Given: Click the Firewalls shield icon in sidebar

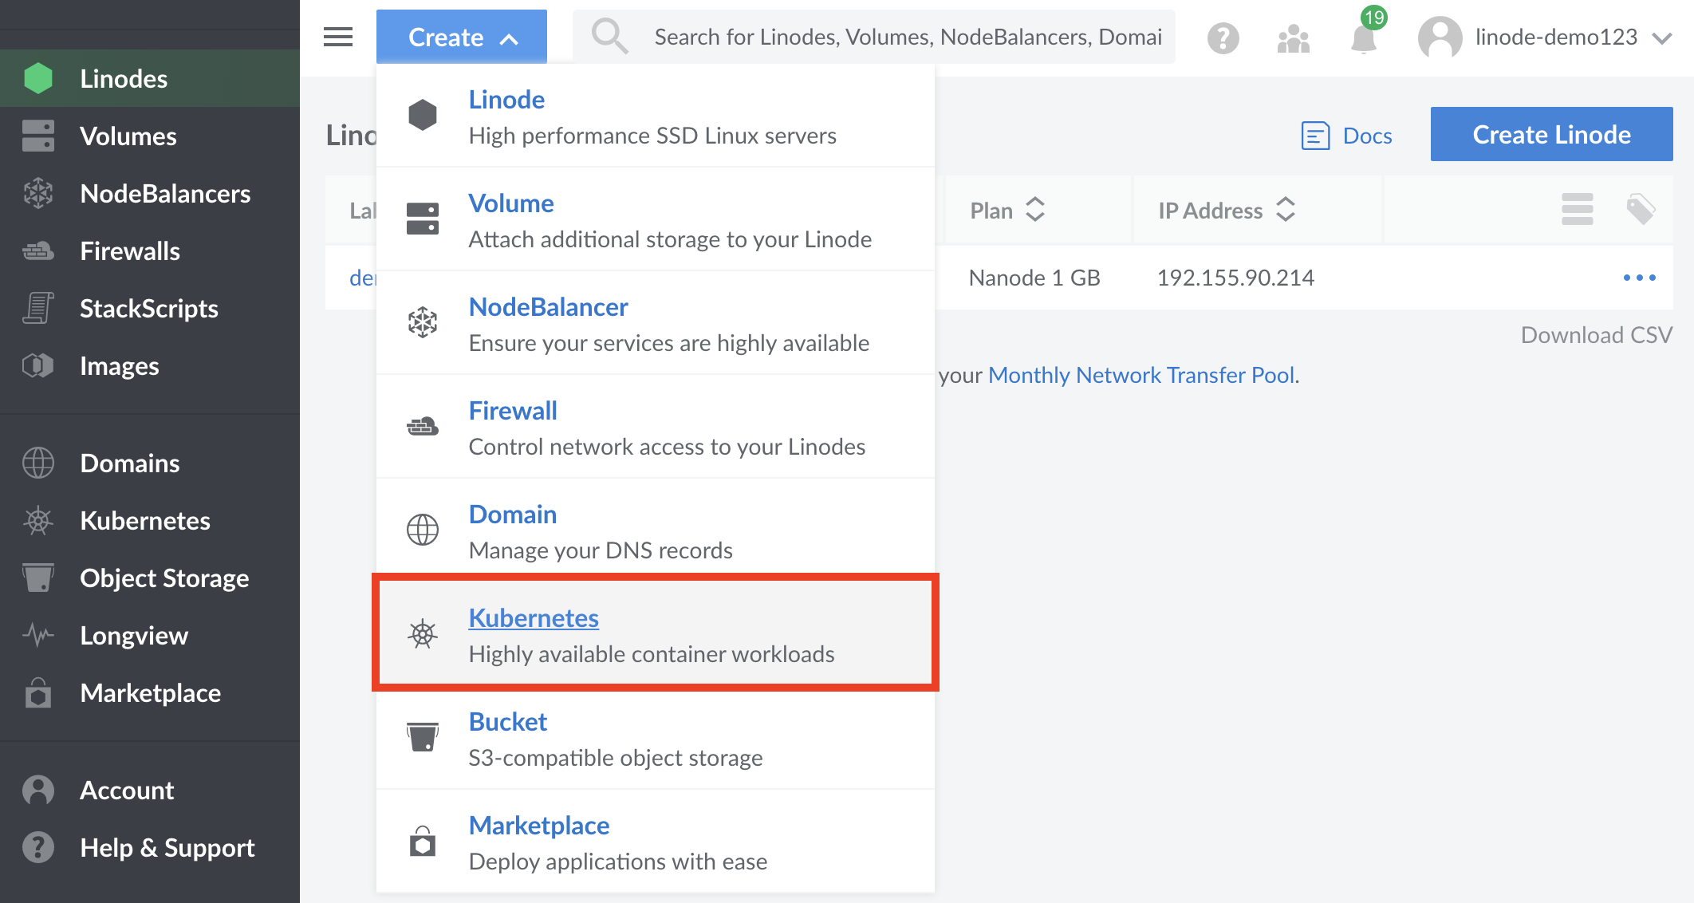Looking at the screenshot, I should 37,250.
